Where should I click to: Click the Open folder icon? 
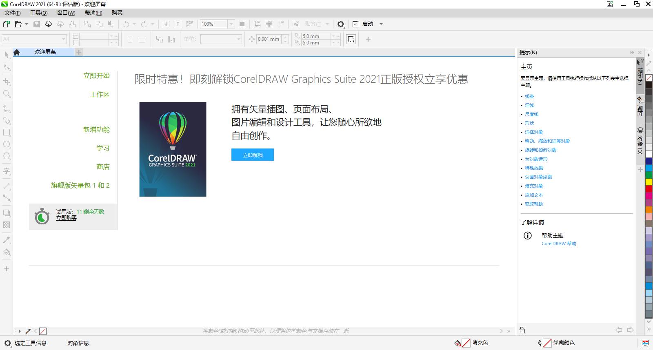[x=18, y=24]
